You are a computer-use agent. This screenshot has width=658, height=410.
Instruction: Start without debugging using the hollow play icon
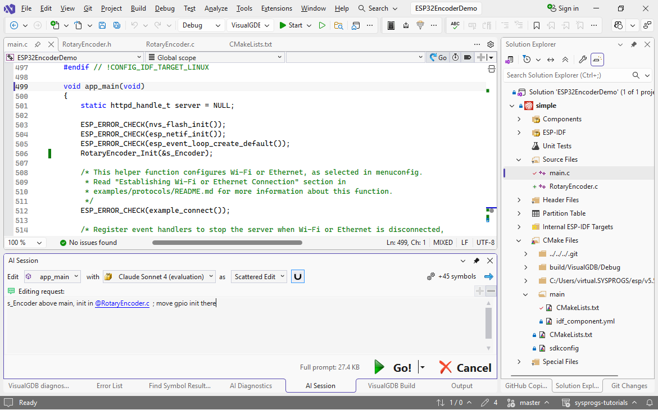pos(322,25)
